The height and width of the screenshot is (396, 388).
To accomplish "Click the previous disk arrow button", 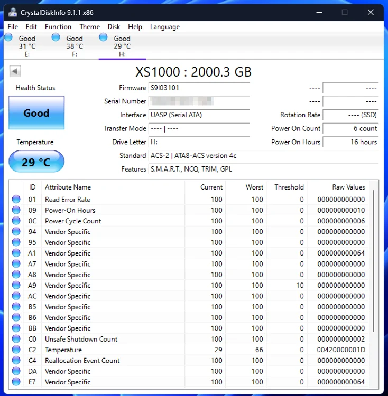I will tap(15, 71).
